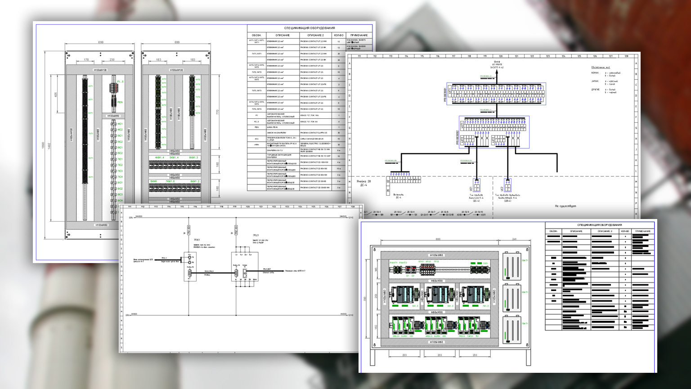Click the 880 width dimension on PLC panel
The height and width of the screenshot is (389, 691).
click(x=438, y=239)
